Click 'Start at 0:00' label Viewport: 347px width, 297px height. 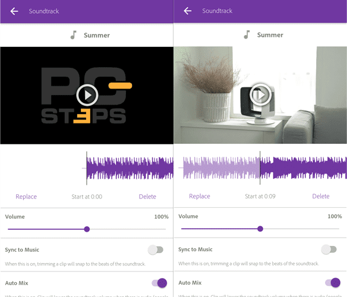87,197
